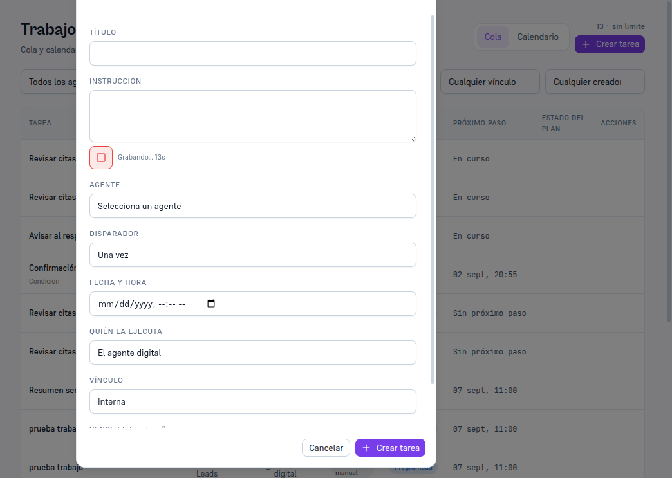Image resolution: width=672 pixels, height=478 pixels.
Task: Open the calendar picker in Fecha y hora
Action: click(211, 304)
